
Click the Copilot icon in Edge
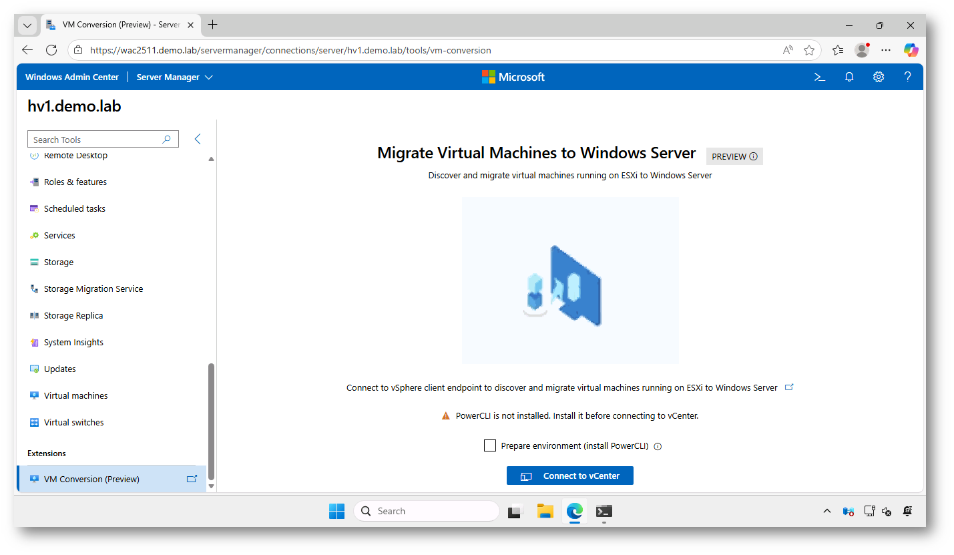click(911, 50)
